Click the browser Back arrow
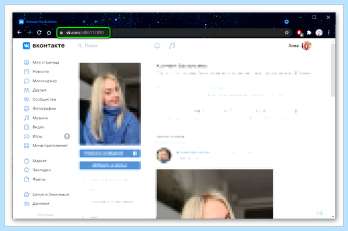The height and width of the screenshot is (231, 348). click(x=20, y=33)
